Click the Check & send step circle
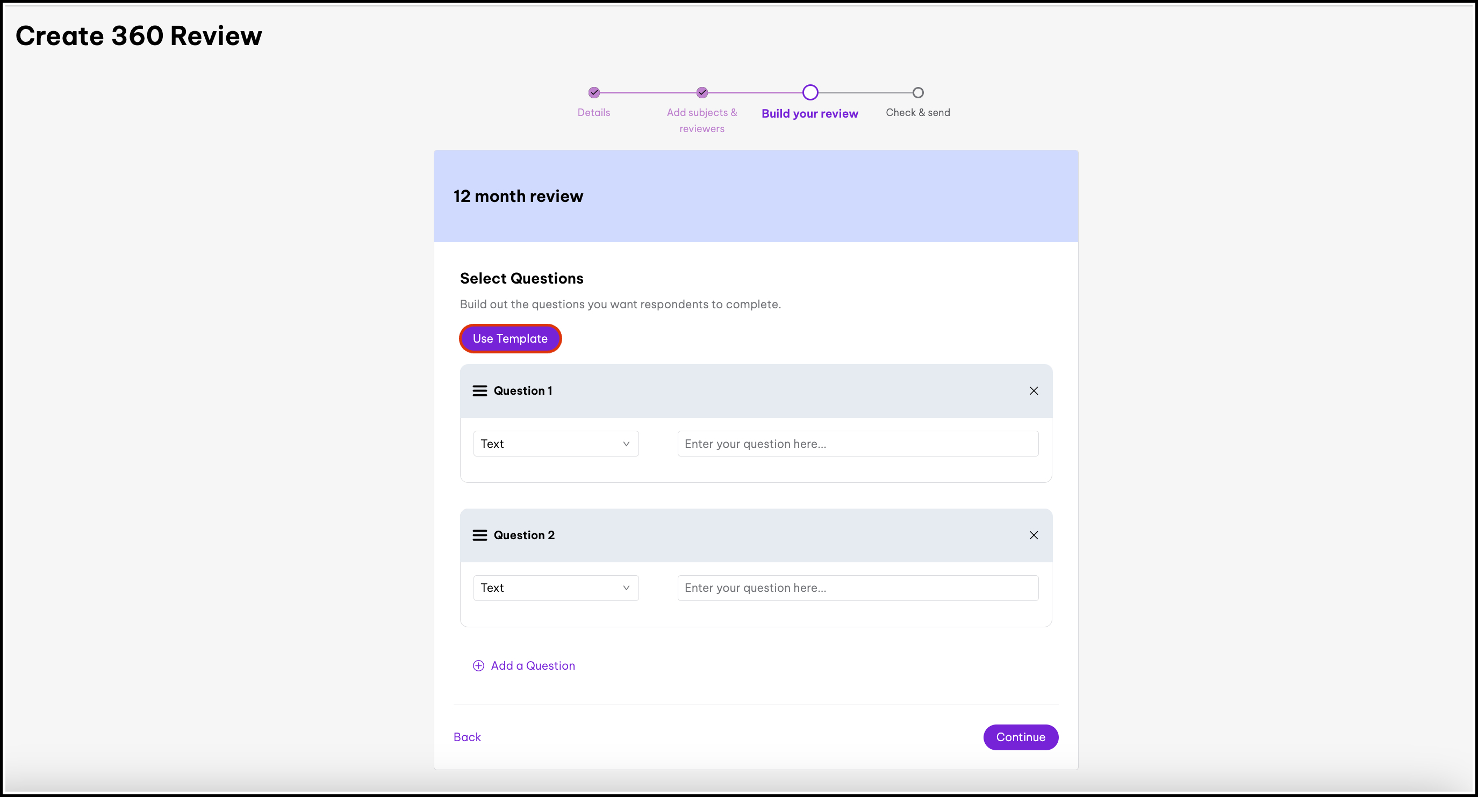The image size is (1478, 797). pos(917,92)
